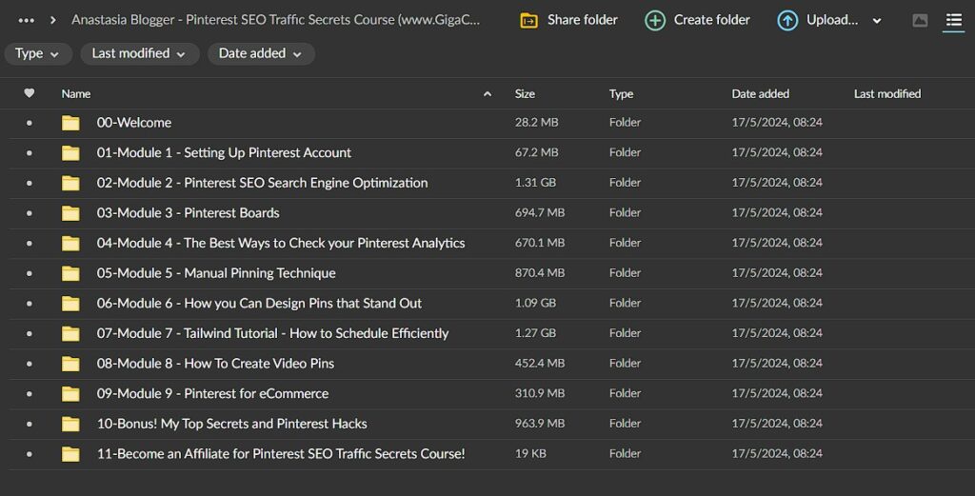Click folder icon for 09-Module 9

[70, 394]
